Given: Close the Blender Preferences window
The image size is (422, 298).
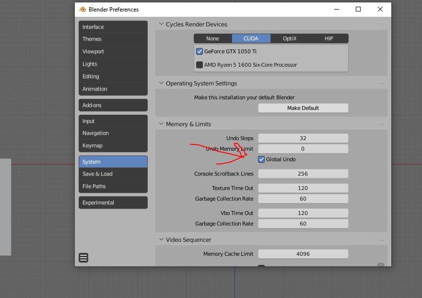Looking at the screenshot, I should pyautogui.click(x=380, y=10).
